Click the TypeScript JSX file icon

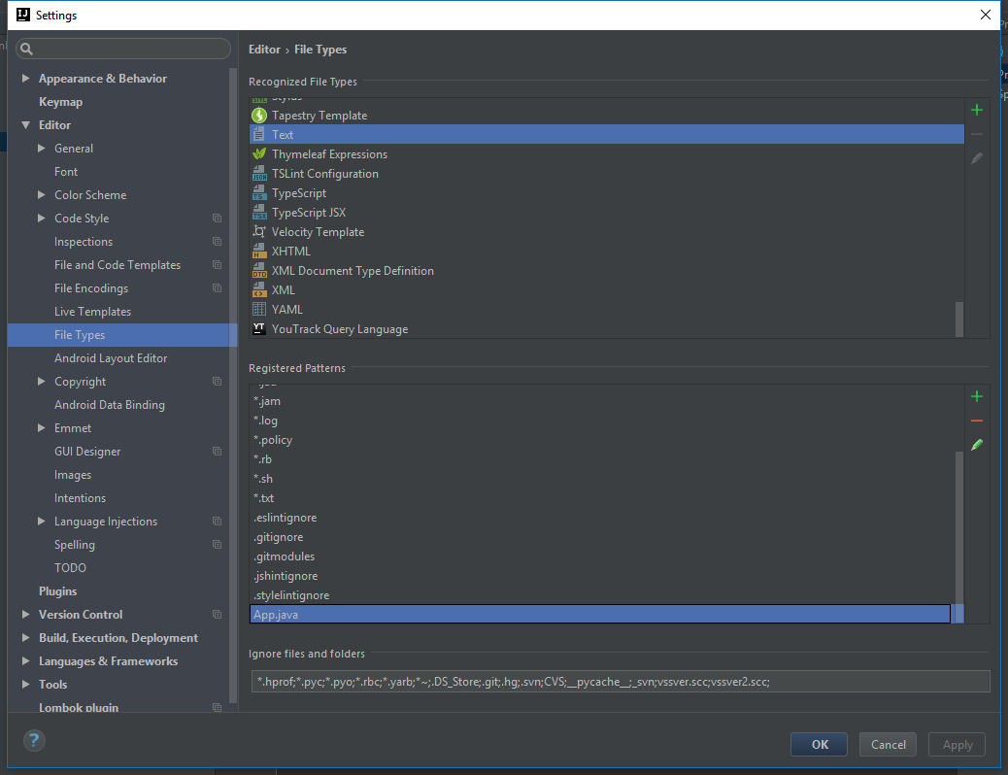(x=259, y=213)
